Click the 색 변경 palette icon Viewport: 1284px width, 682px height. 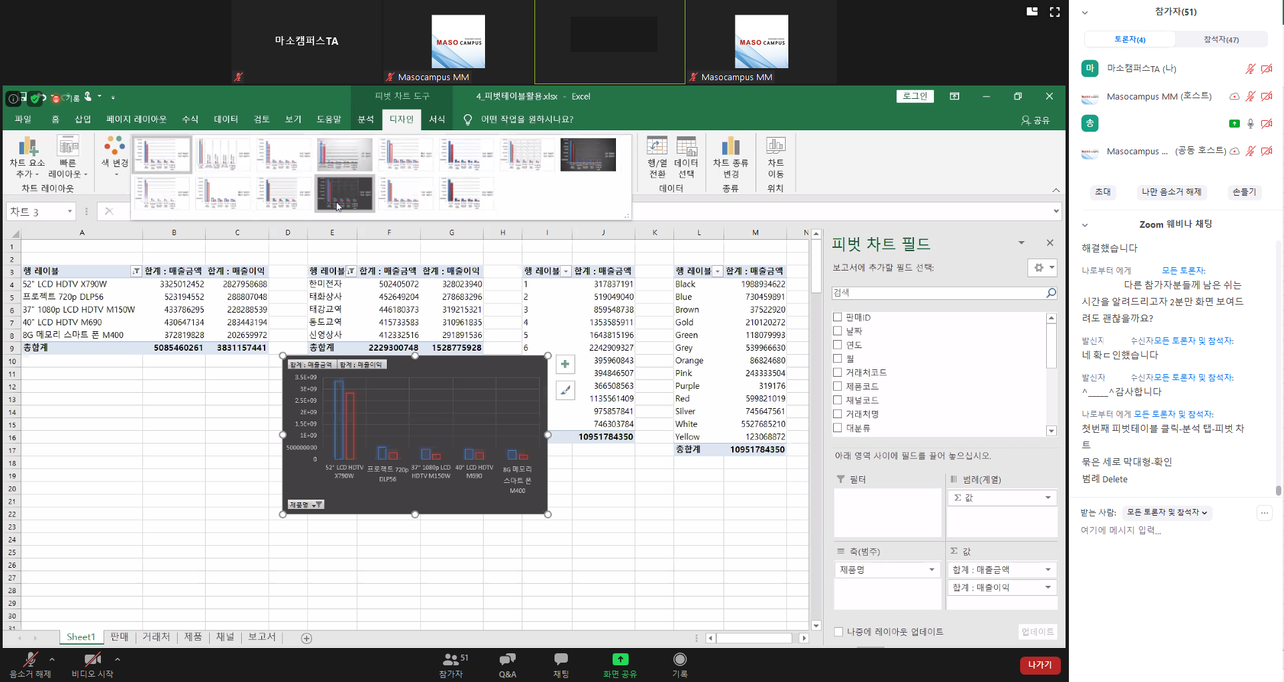tap(114, 147)
